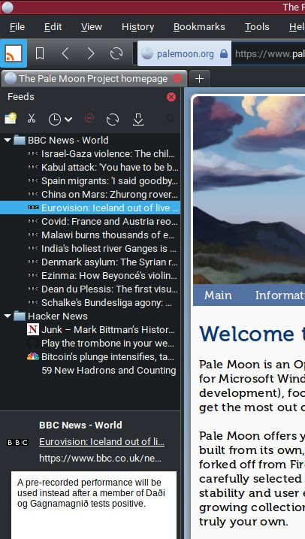Open View menu

92,27
